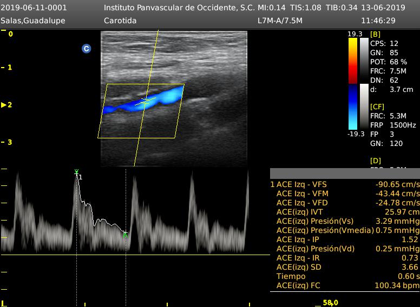Click the patient name Salas,Guadalupe
This screenshot has width=420, height=307.
click(32, 21)
